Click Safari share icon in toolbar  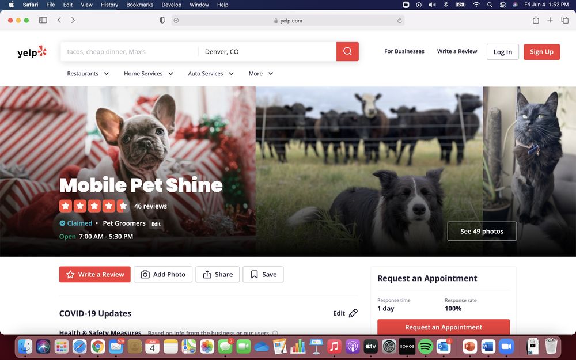(536, 20)
